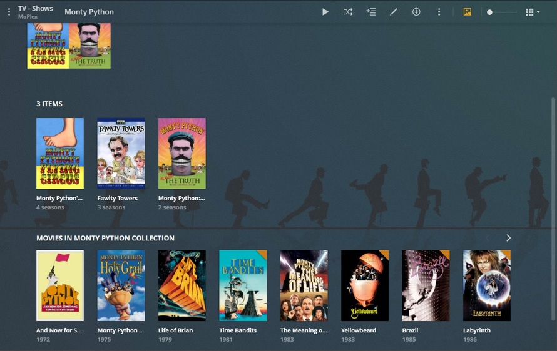Open Monty Python's Flying Circus poster
557x351 pixels.
(60, 154)
